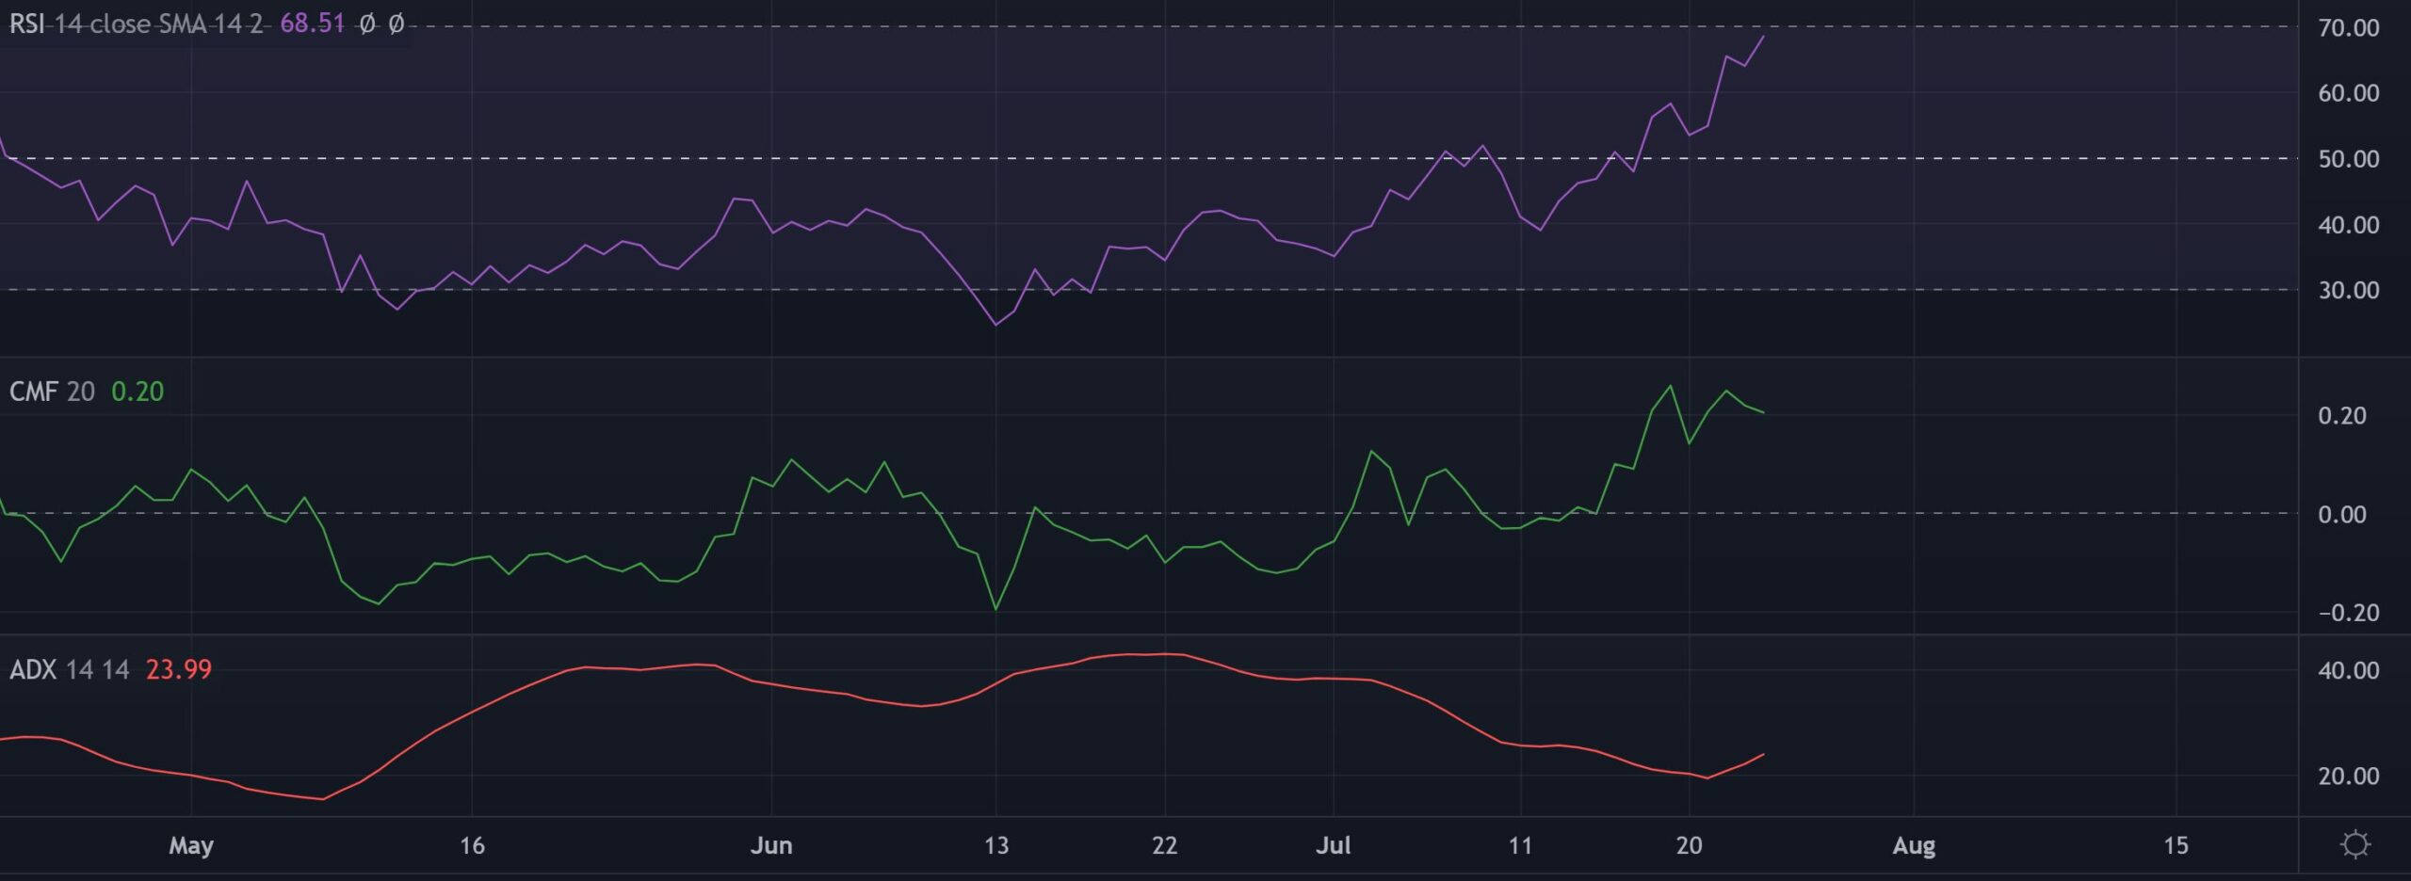Click ADX 40.00 scale value
The width and height of the screenshot is (2411, 881).
pos(2349,670)
